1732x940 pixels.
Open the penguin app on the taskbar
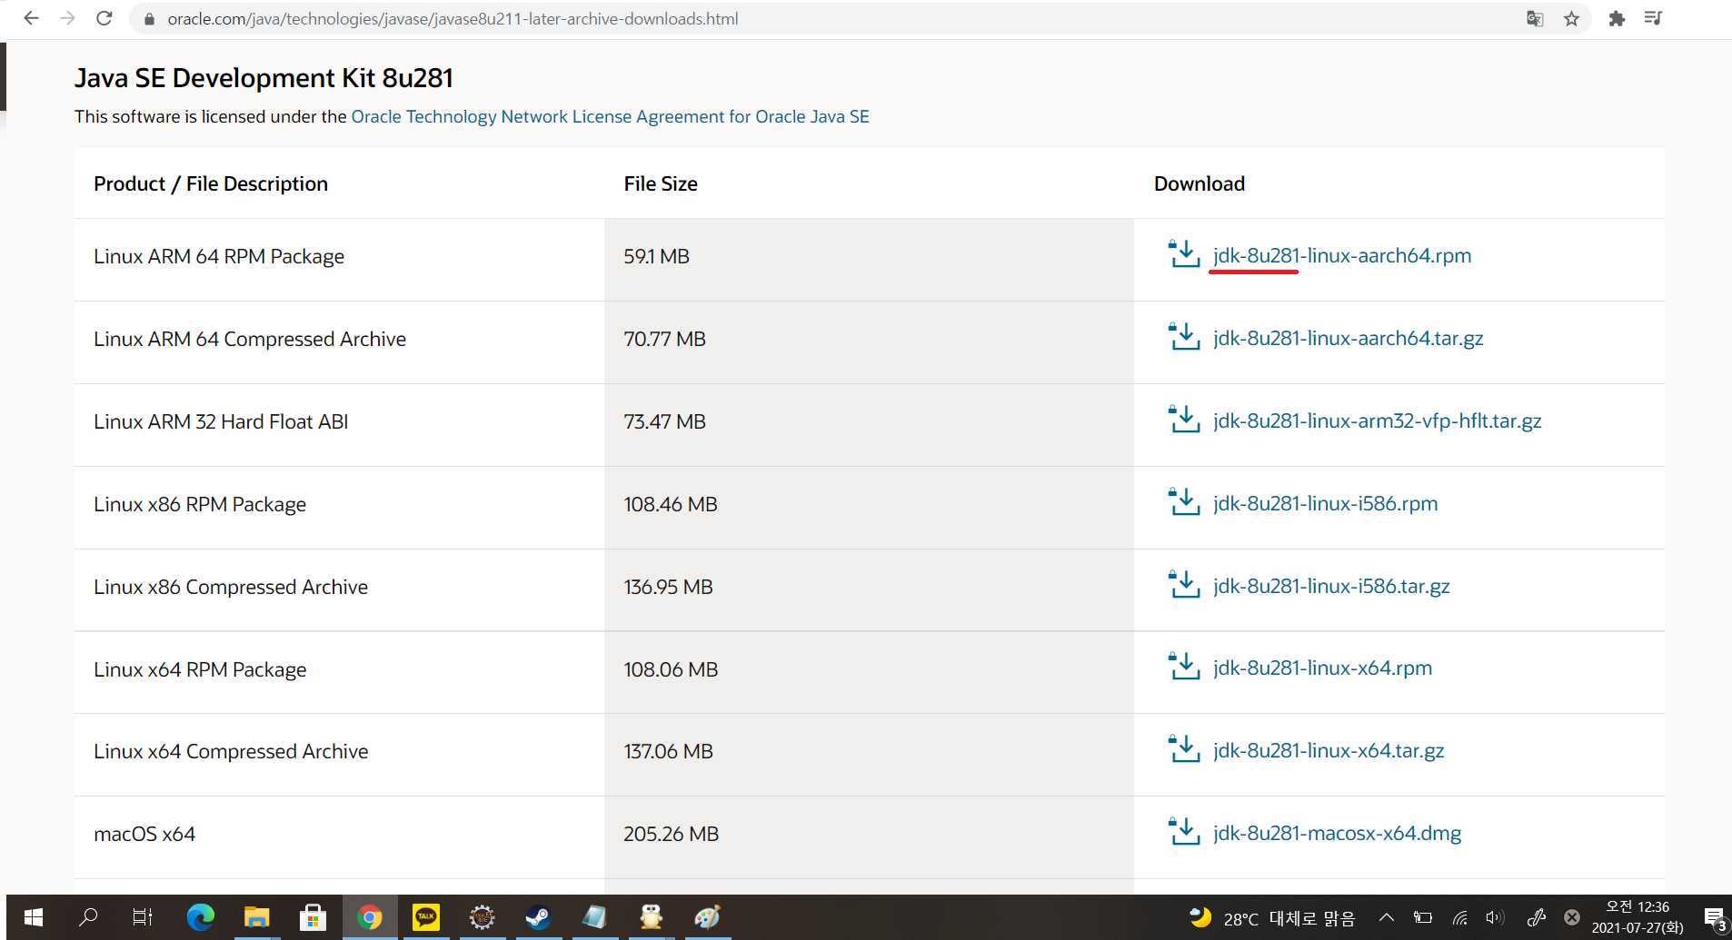point(651,917)
